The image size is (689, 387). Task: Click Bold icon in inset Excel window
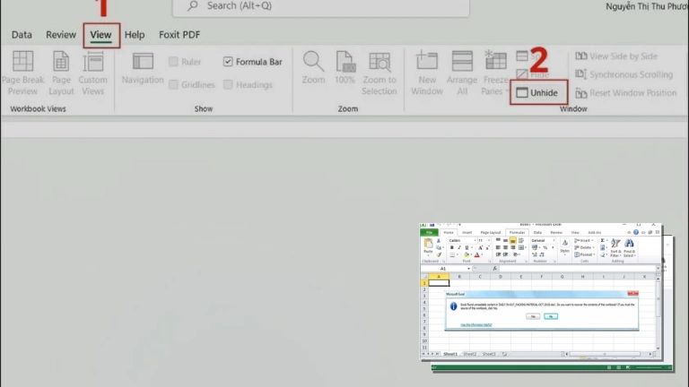[x=452, y=247]
